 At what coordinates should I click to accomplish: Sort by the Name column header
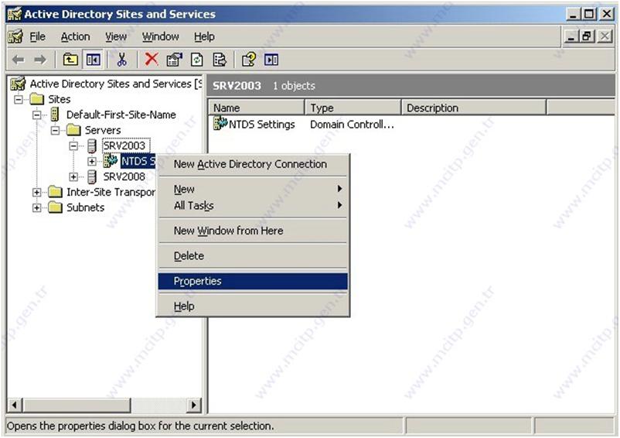click(256, 108)
